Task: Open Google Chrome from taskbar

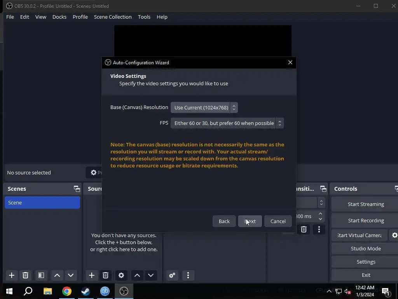Action: tap(67, 291)
